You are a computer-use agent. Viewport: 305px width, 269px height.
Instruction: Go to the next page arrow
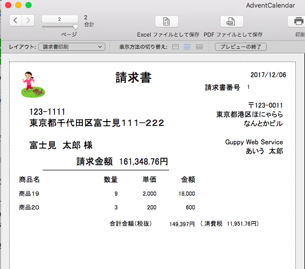(28, 20)
